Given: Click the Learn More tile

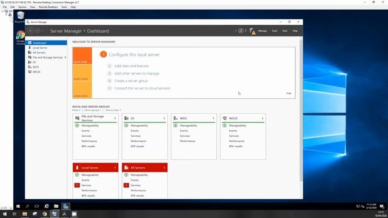Looking at the screenshot, I should [82, 90].
